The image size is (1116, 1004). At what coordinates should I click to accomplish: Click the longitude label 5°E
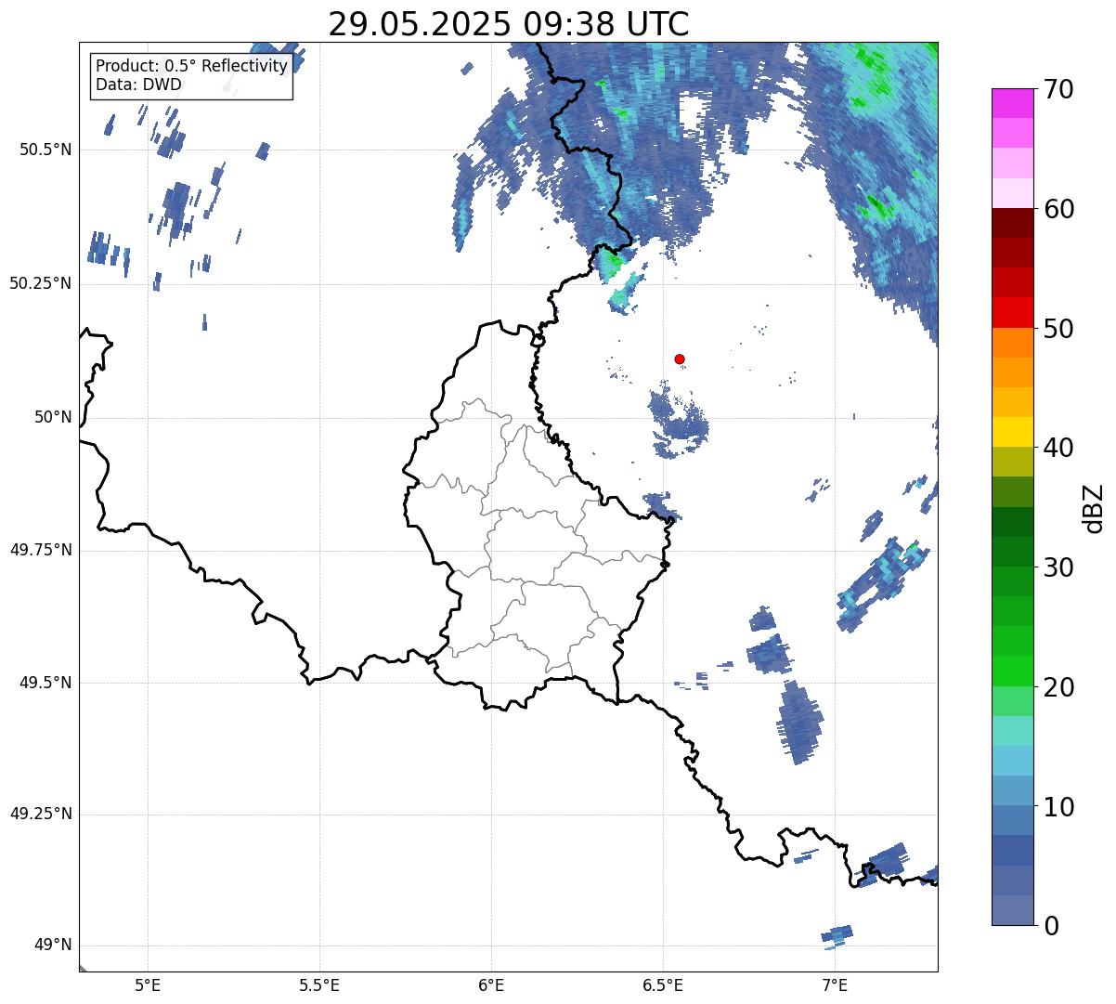(148, 984)
